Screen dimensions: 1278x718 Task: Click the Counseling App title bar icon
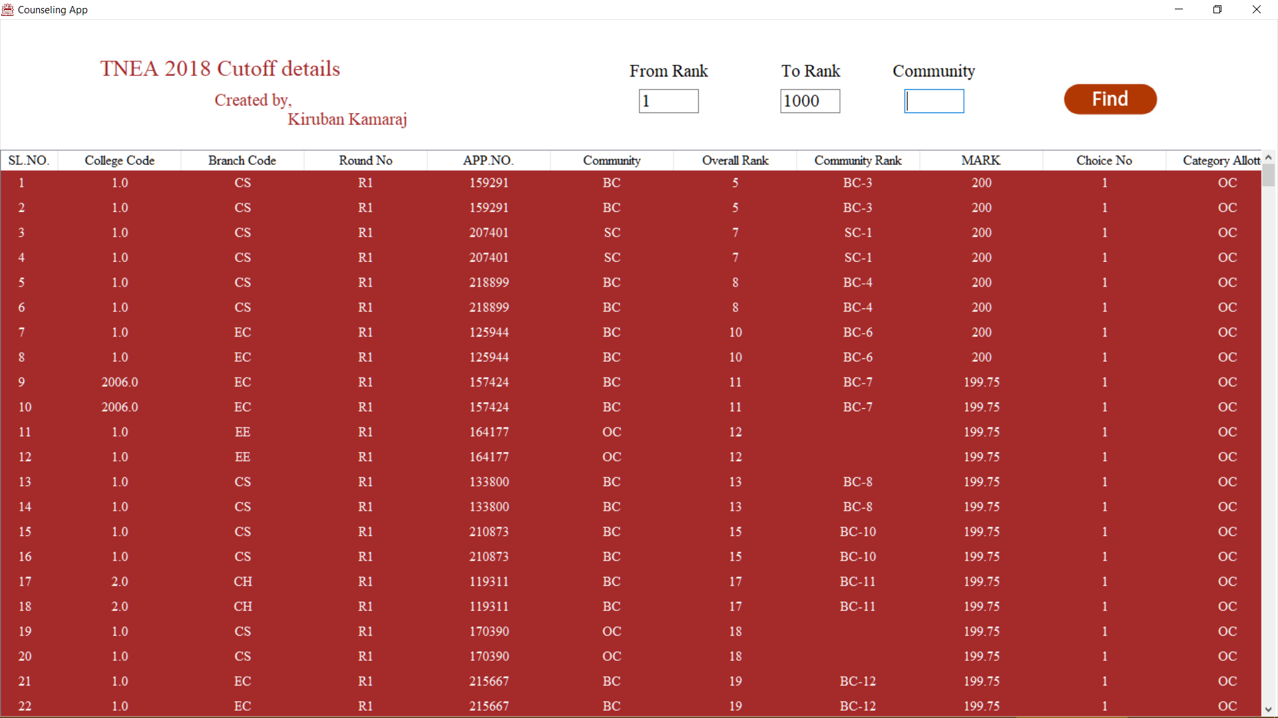[8, 9]
